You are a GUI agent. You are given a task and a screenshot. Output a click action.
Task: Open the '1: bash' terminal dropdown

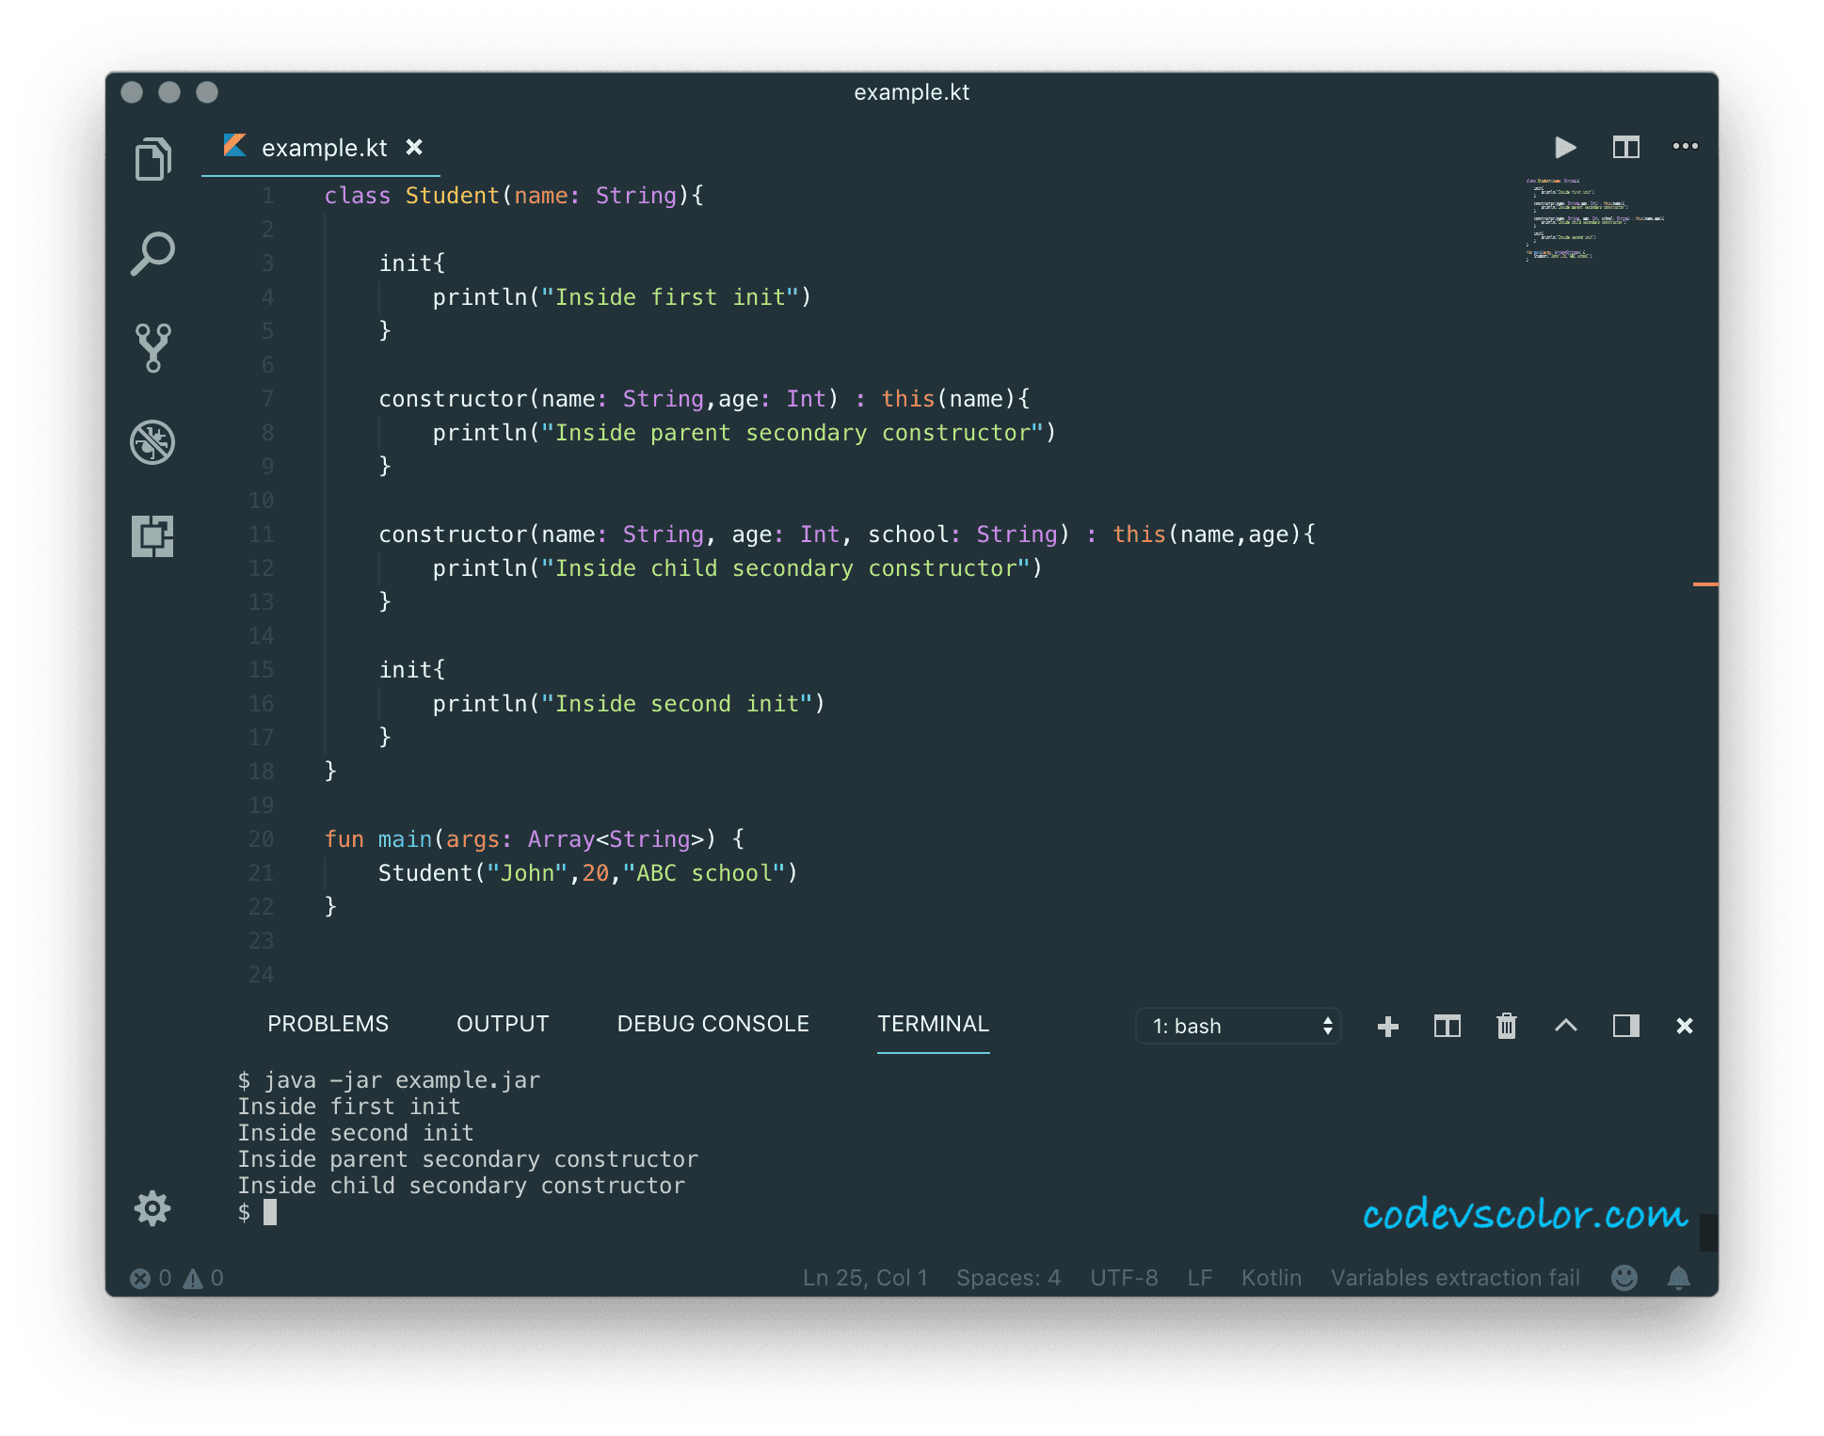click(x=1239, y=1026)
